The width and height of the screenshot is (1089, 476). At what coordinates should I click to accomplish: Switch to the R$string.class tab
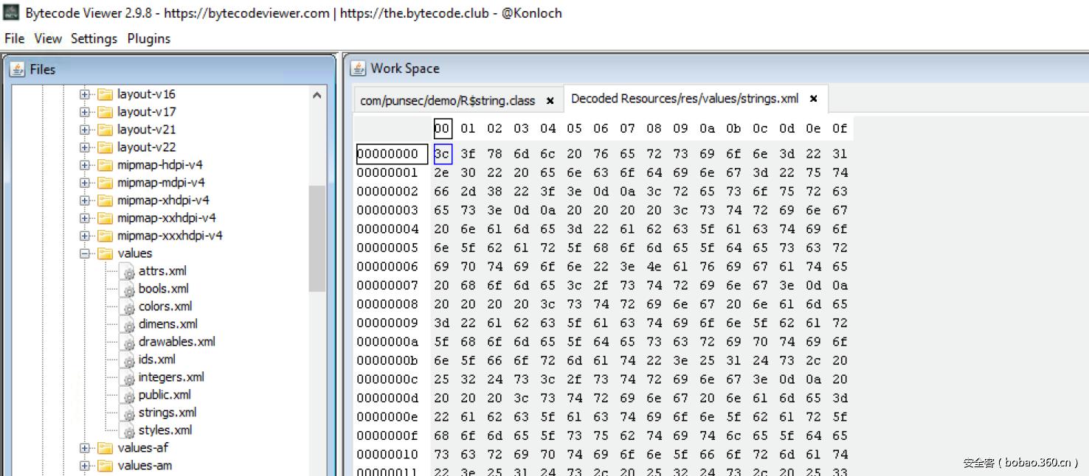pos(448,100)
